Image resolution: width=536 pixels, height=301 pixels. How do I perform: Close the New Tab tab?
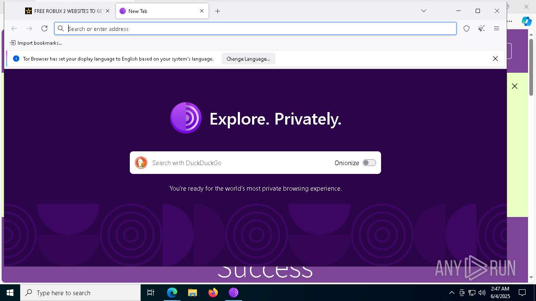point(202,11)
